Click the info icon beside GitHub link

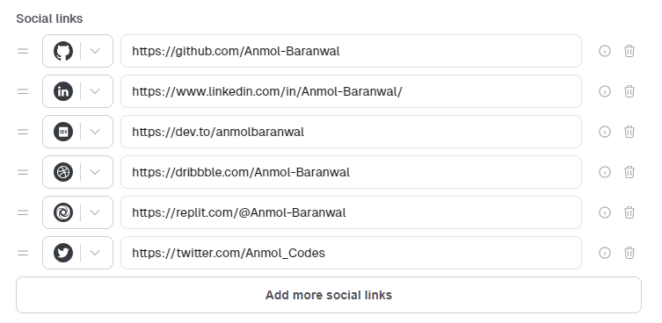click(x=605, y=51)
